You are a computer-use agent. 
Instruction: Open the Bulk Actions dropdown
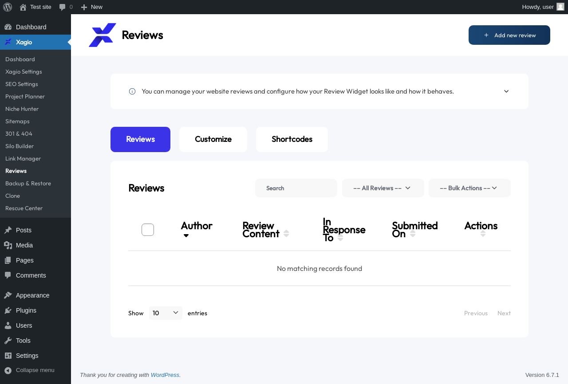(469, 188)
